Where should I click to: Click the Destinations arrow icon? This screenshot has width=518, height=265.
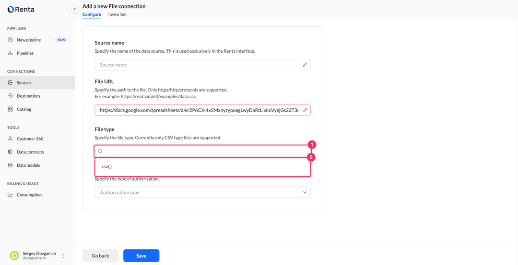click(10, 96)
